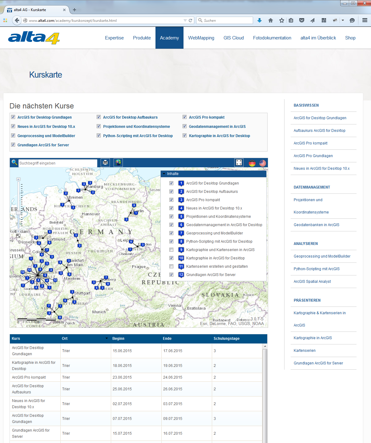Screen dimensions: 371x443
Task: Uncheck ArcGIS for Desktop Aufbaukurs course filter
Action: (x=99, y=117)
